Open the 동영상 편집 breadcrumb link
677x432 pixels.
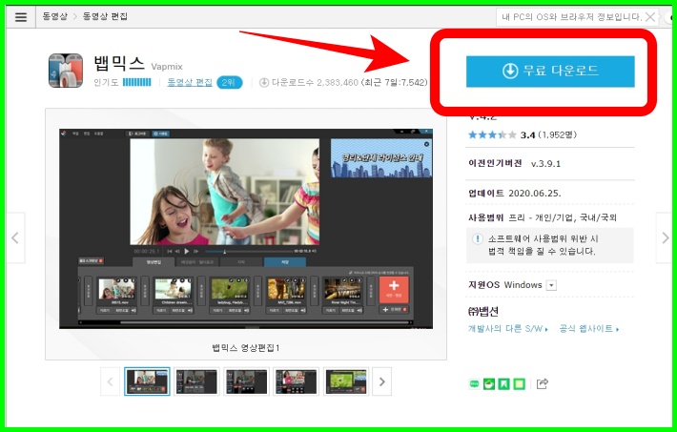[x=105, y=16]
